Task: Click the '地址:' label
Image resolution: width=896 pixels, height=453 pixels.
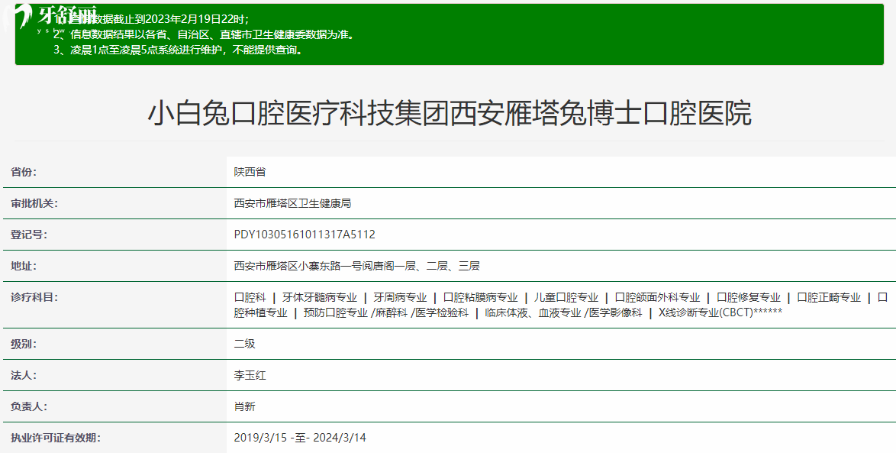Action: (24, 267)
